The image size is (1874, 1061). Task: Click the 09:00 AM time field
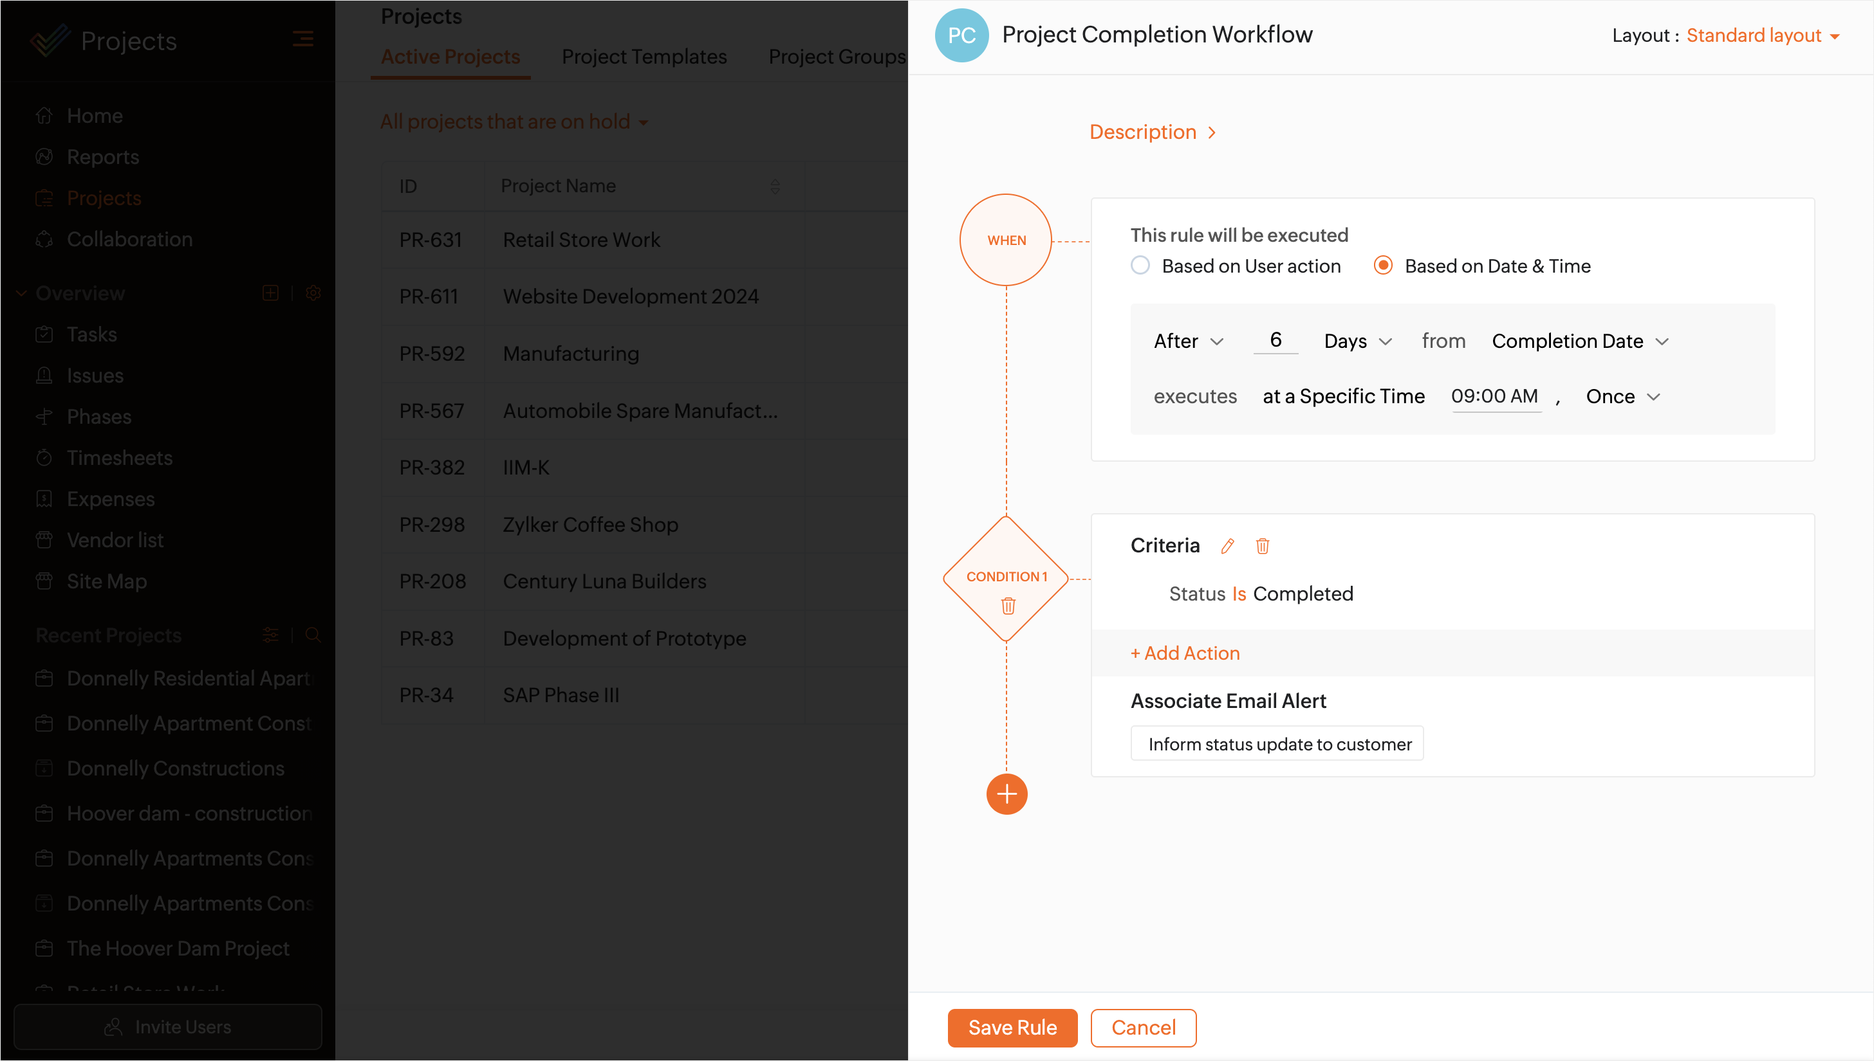(1495, 396)
